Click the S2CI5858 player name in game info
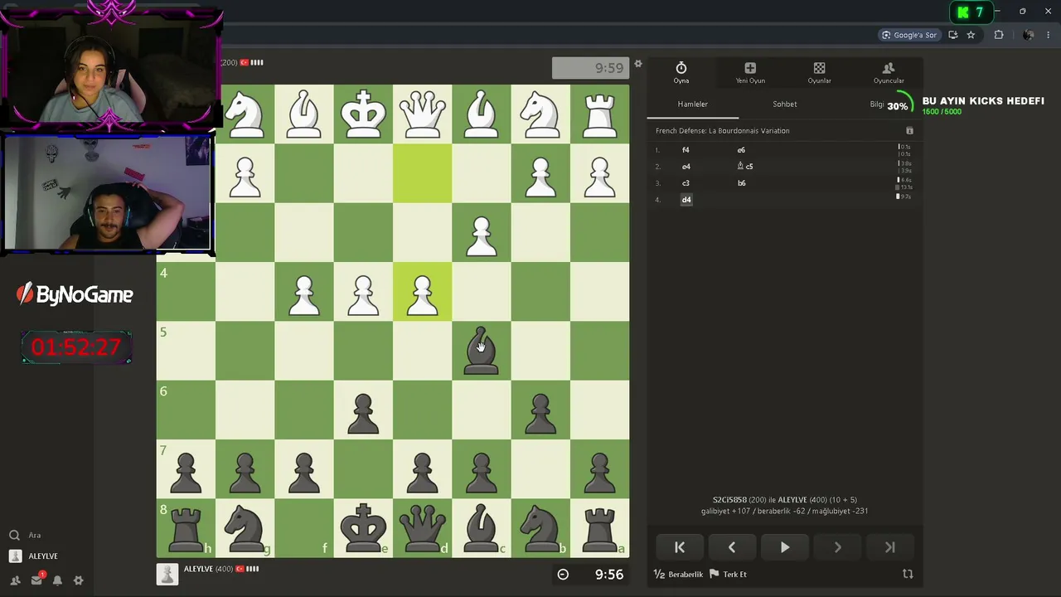The height and width of the screenshot is (597, 1061). (x=729, y=500)
